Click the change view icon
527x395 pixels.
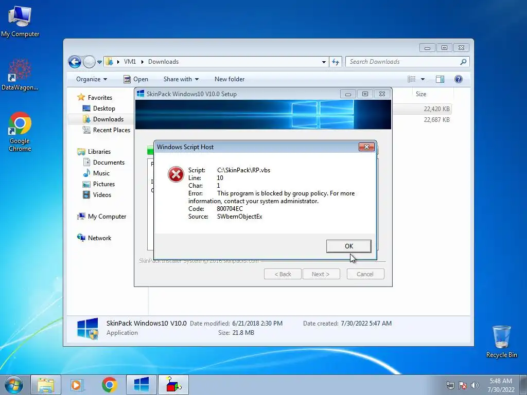tap(411, 79)
